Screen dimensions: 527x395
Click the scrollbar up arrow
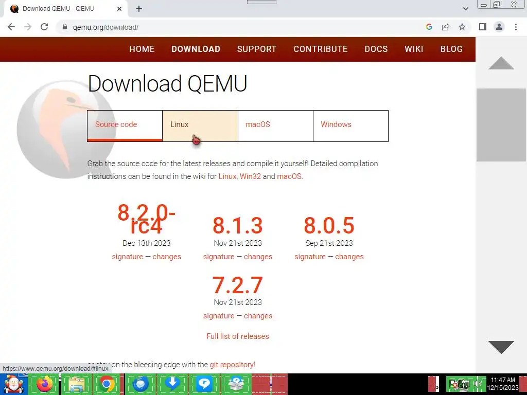[x=501, y=63]
